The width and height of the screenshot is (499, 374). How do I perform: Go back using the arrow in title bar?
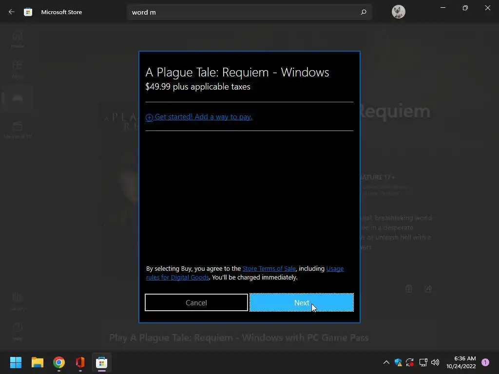coord(12,12)
